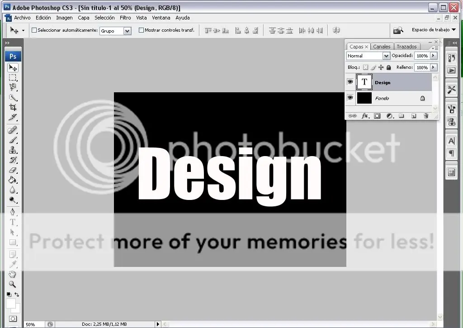The width and height of the screenshot is (463, 328).
Task: Open Capas panel options menu
Action: point(435,48)
